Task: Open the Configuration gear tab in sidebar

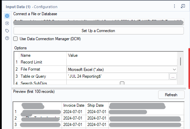Action: click(x=7, y=16)
